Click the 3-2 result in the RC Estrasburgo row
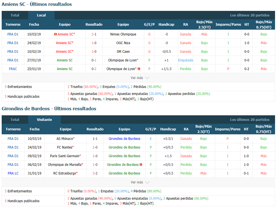The height and width of the screenshot is (208, 277). pyautogui.click(x=95, y=173)
